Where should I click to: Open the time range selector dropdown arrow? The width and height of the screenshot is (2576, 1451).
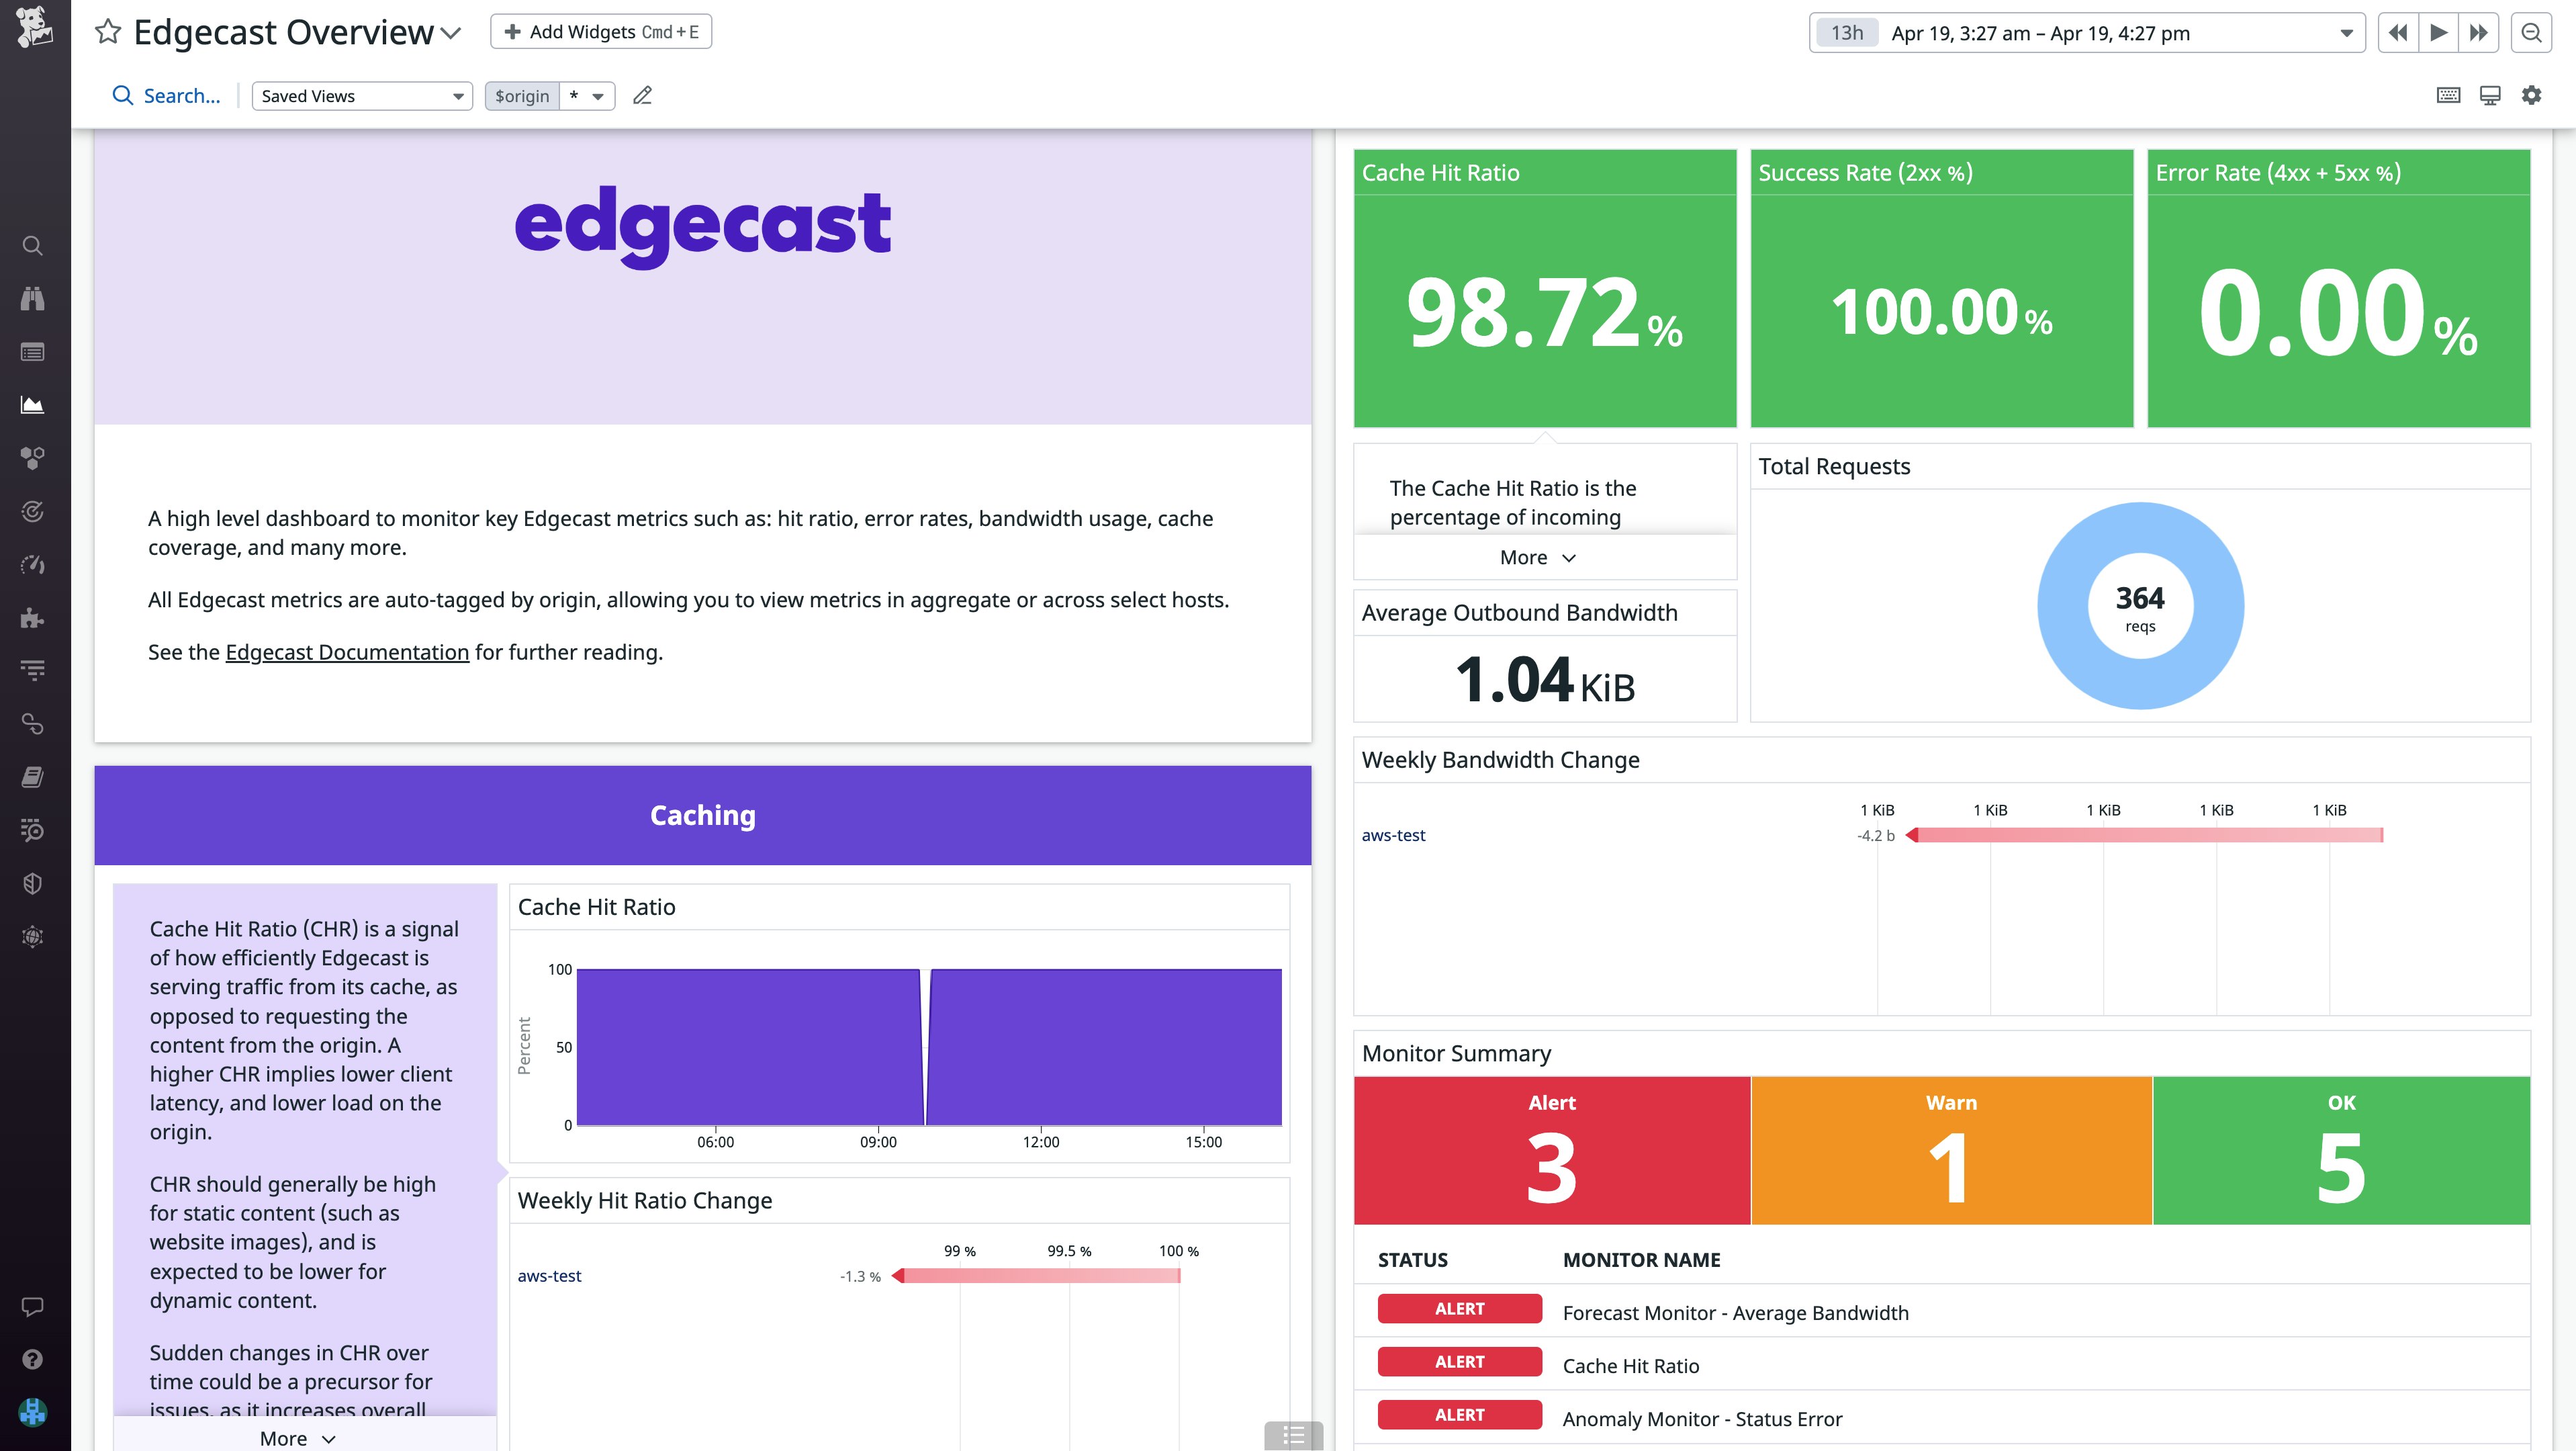pyautogui.click(x=2346, y=32)
